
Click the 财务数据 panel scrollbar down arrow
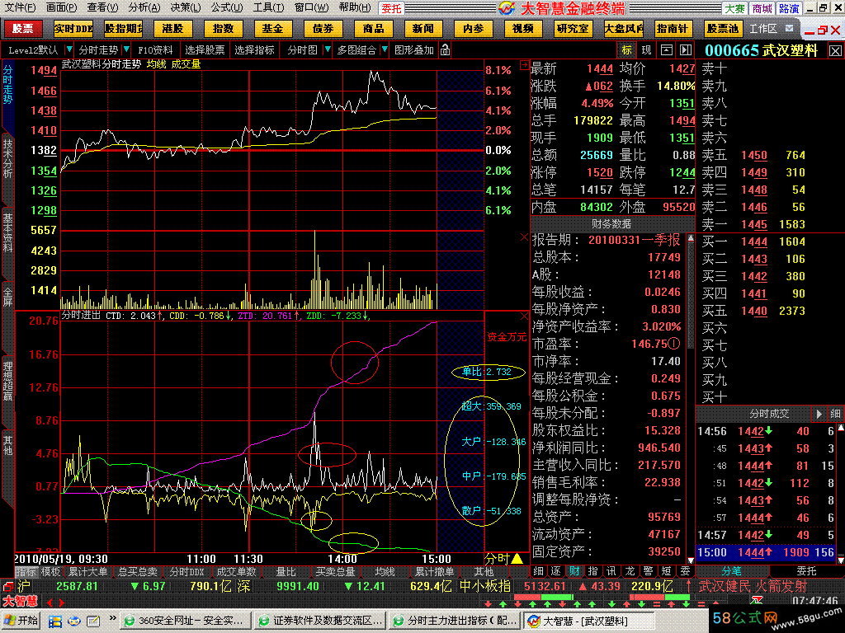[x=691, y=560]
